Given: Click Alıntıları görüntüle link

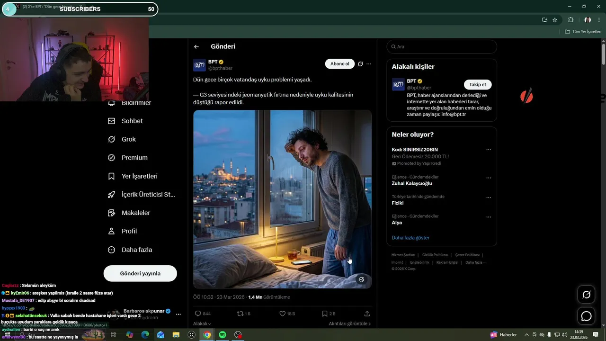Looking at the screenshot, I should 350,323.
